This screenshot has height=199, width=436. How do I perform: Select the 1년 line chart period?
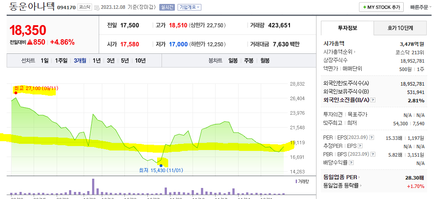[97, 60]
